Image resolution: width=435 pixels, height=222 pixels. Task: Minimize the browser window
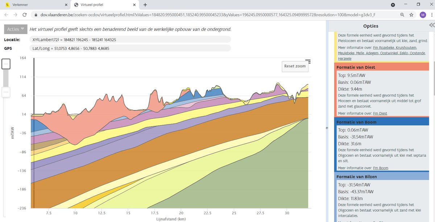pos(406,5)
